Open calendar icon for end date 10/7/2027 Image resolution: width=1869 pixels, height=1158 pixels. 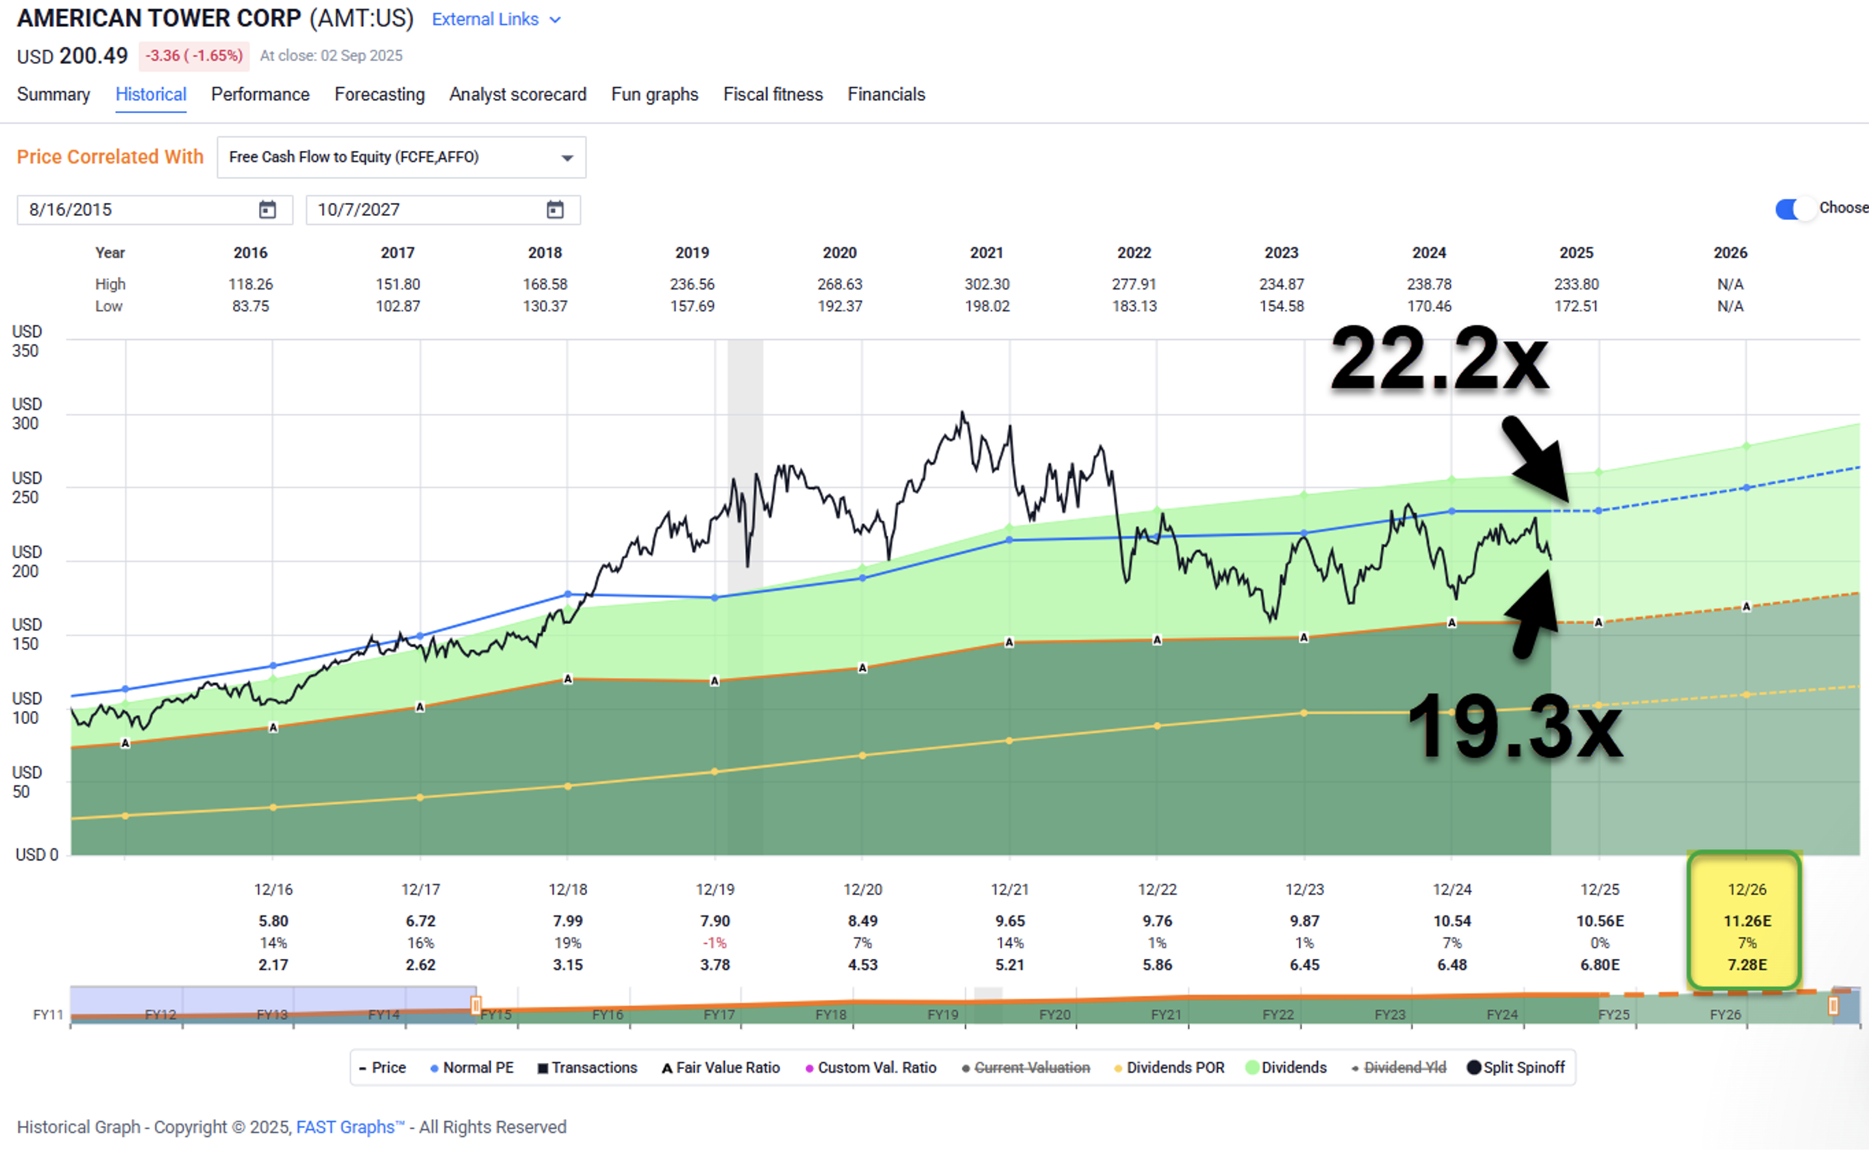(x=554, y=209)
